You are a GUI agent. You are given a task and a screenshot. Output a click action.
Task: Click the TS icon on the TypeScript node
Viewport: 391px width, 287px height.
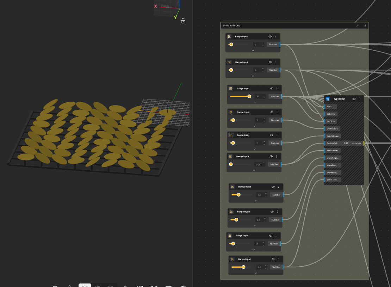tap(328, 99)
